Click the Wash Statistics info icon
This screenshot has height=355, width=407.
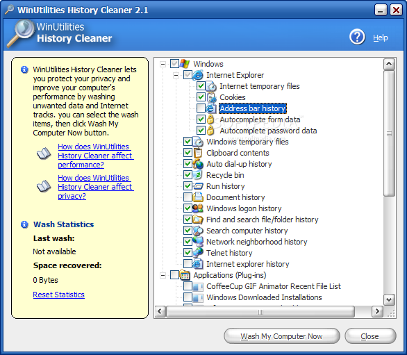coord(25,224)
